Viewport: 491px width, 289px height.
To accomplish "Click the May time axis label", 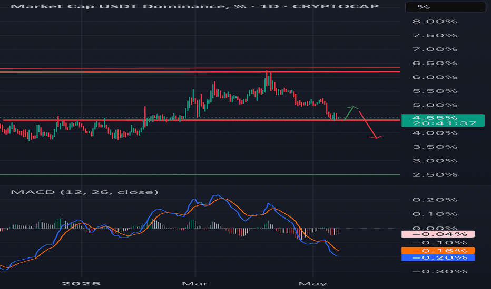I will (x=313, y=284).
